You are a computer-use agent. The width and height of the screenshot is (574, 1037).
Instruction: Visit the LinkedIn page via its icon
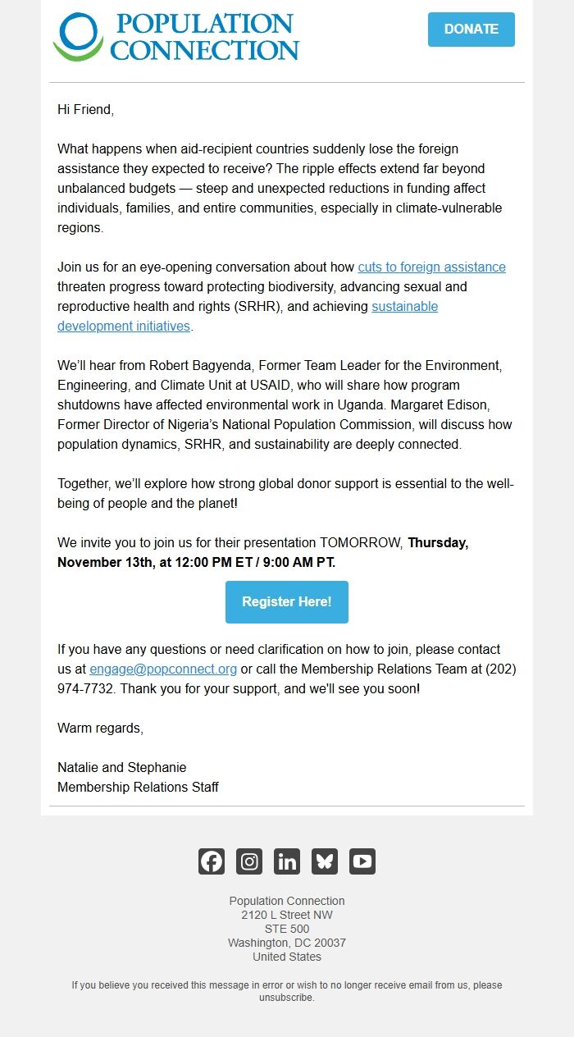click(x=286, y=861)
